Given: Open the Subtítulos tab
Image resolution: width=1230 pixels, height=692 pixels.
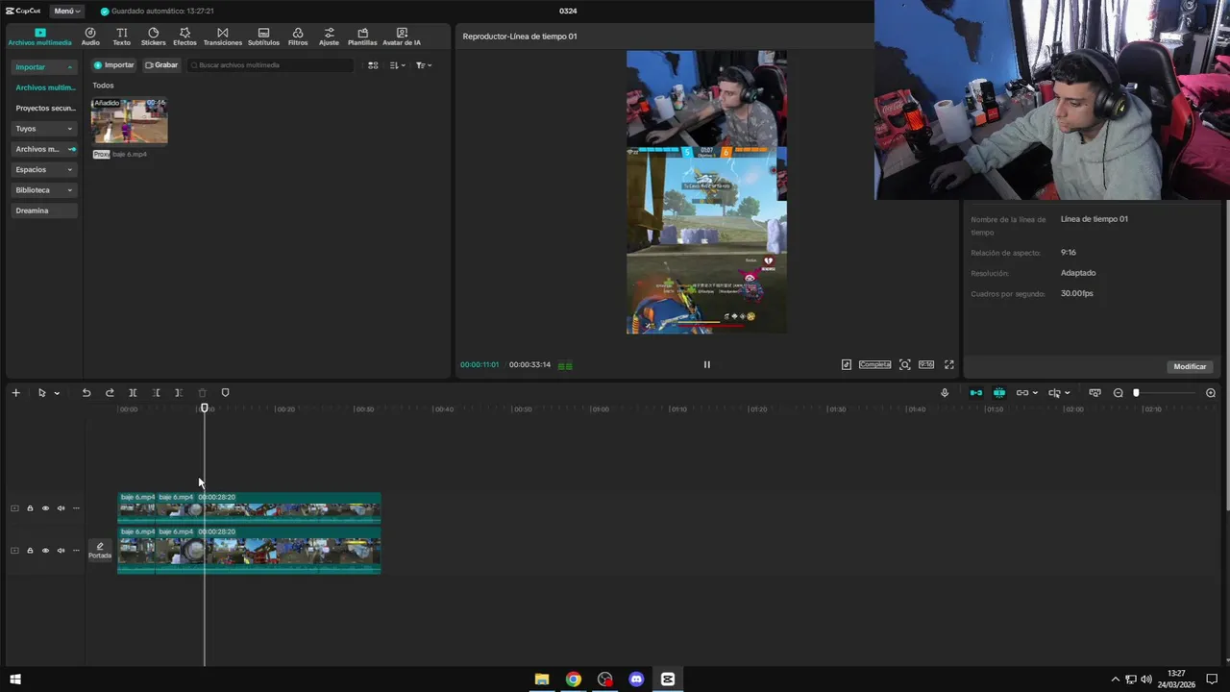Looking at the screenshot, I should [x=263, y=37].
